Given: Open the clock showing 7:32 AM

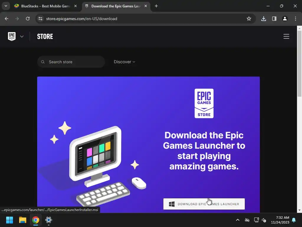Looking at the screenshot, I should (280, 220).
